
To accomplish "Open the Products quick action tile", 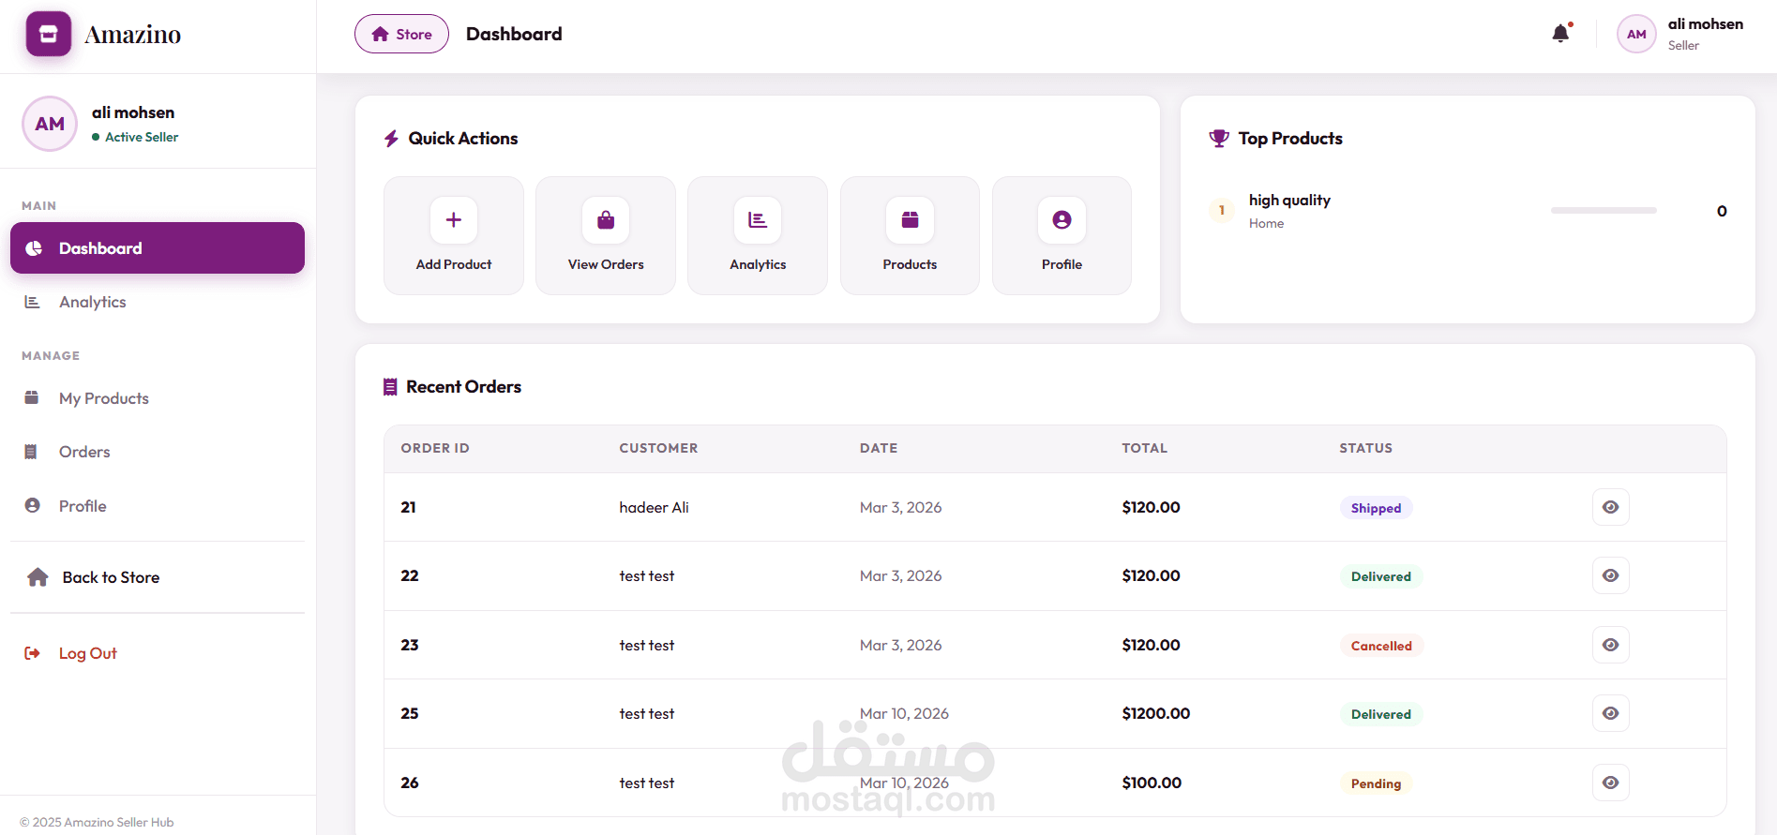I will click(x=910, y=235).
